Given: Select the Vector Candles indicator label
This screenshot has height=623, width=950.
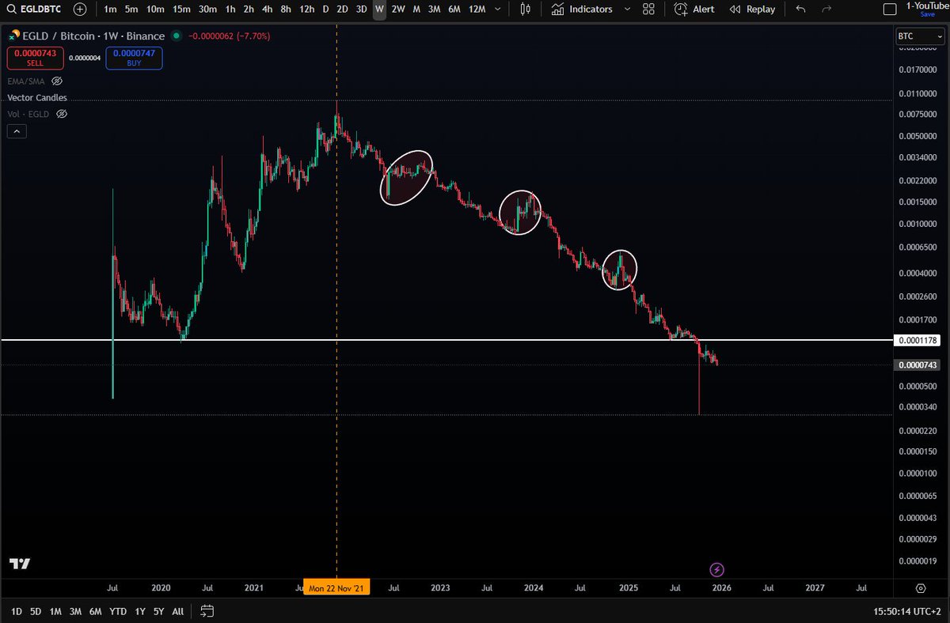Looking at the screenshot, I should (37, 98).
